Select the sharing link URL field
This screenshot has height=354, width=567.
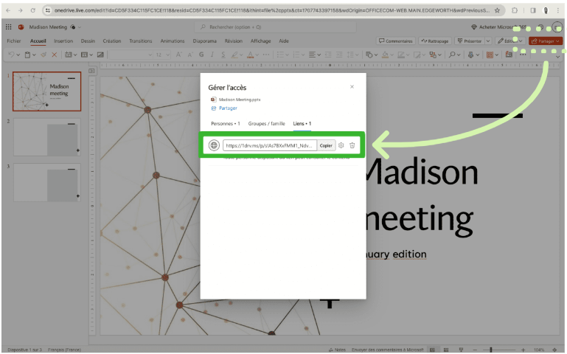269,145
